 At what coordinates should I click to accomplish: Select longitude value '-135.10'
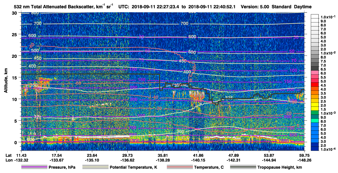[x=92, y=160]
